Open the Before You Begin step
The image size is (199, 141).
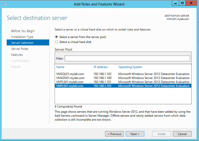coord(23,31)
